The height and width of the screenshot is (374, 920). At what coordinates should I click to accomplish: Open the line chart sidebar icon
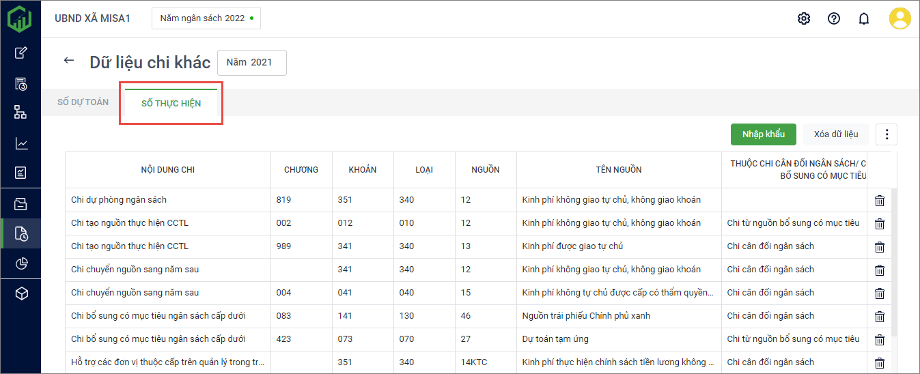(21, 143)
